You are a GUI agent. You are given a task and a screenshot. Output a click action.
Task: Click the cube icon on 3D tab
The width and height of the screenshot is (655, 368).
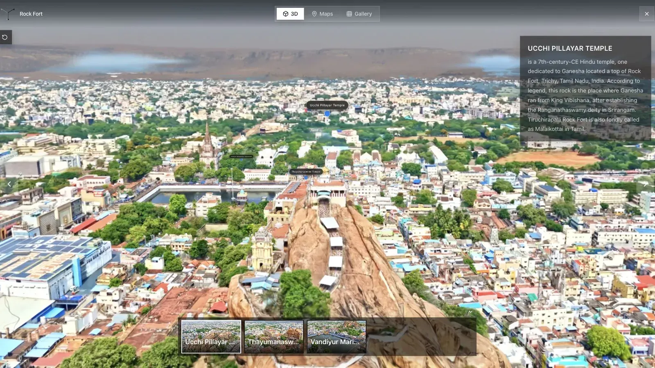pos(285,14)
